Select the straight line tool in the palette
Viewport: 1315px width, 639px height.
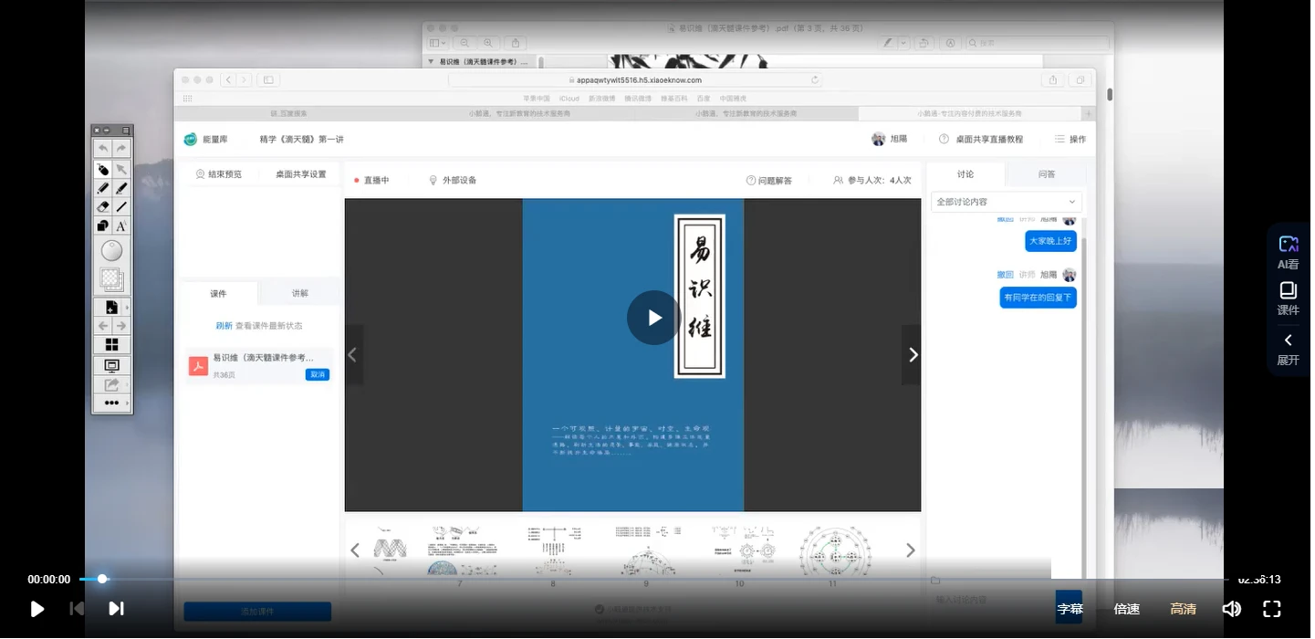pos(121,207)
